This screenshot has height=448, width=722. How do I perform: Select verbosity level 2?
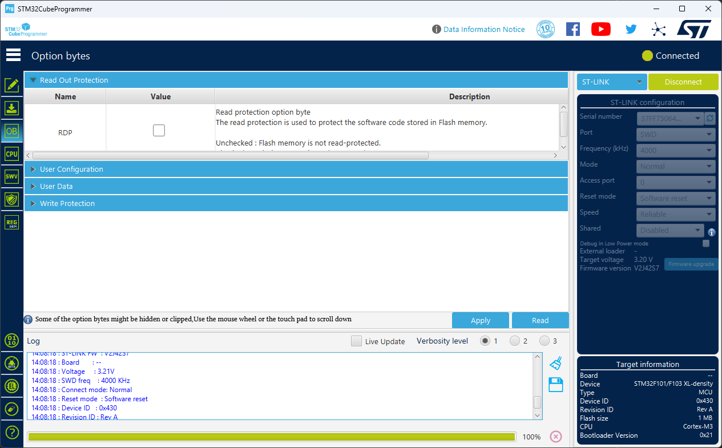click(x=515, y=341)
